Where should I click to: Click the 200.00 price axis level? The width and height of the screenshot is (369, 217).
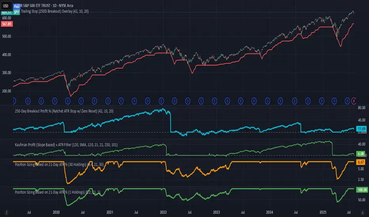pos(6,91)
